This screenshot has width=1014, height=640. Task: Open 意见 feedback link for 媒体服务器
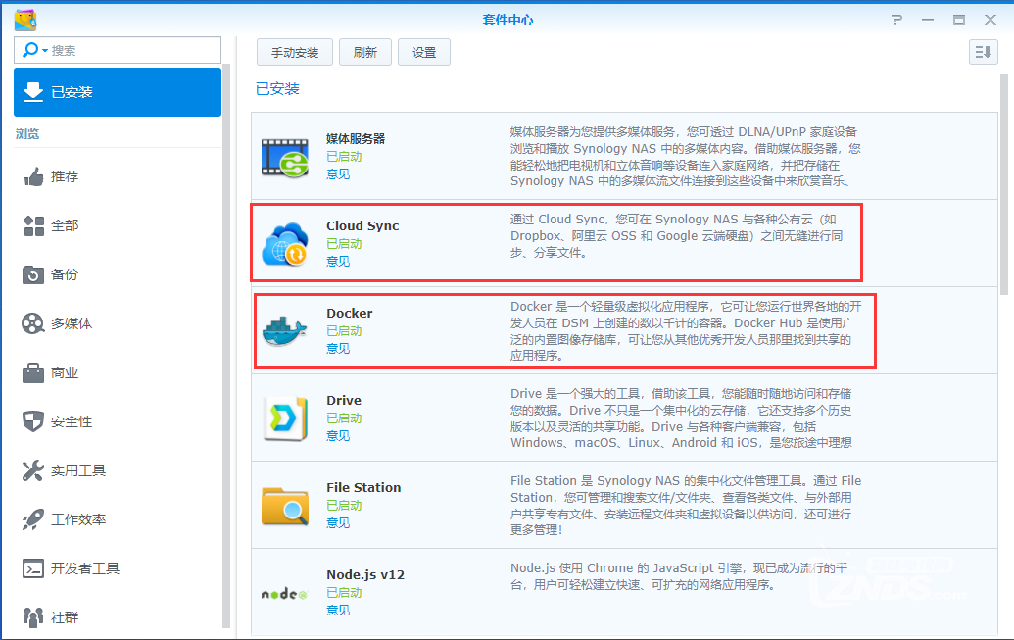click(338, 174)
